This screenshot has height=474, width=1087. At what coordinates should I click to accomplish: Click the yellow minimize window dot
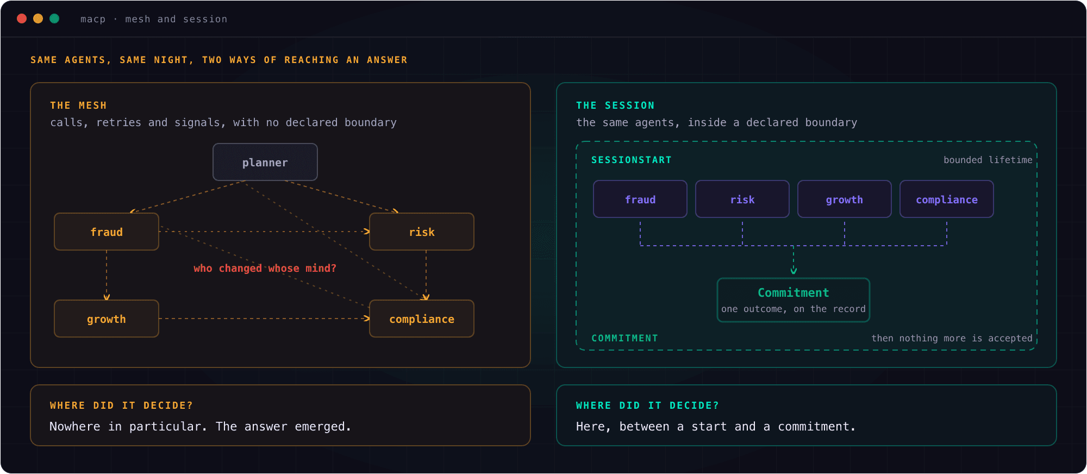pos(38,18)
